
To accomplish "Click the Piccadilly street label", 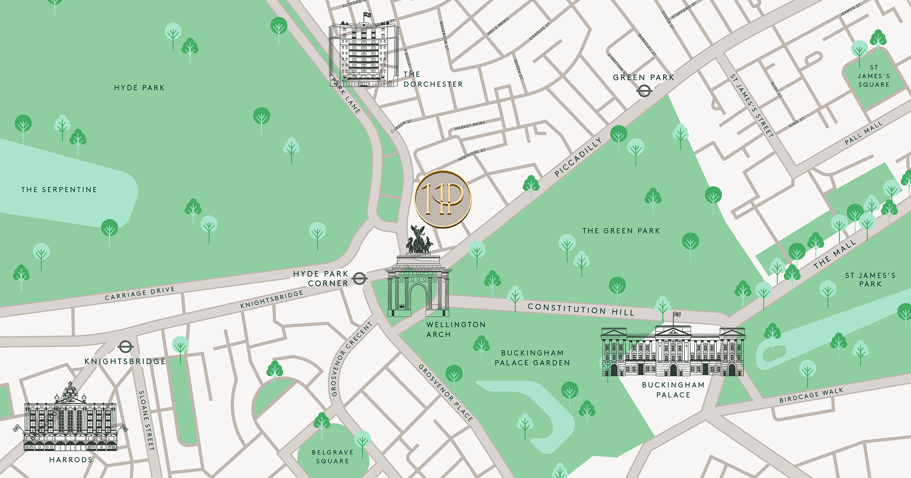I will [578, 157].
